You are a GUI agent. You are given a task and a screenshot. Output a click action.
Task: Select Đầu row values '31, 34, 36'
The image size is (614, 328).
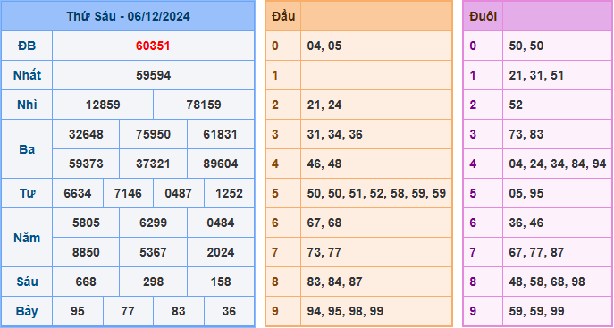(335, 135)
